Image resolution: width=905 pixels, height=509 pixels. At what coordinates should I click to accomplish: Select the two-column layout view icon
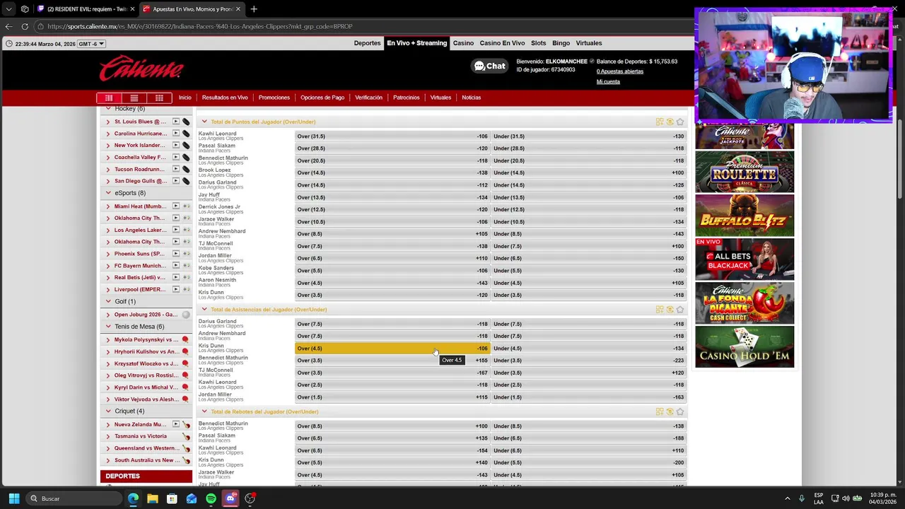[x=109, y=98]
